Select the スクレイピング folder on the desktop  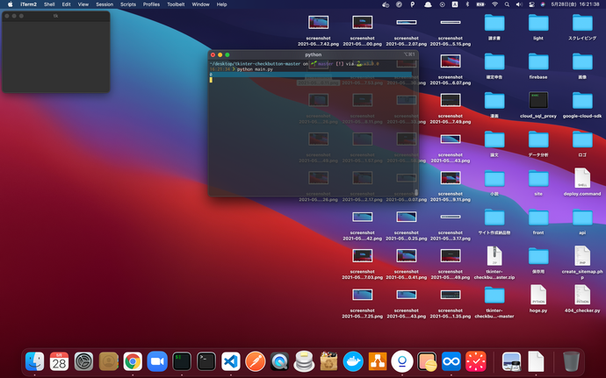pyautogui.click(x=582, y=23)
